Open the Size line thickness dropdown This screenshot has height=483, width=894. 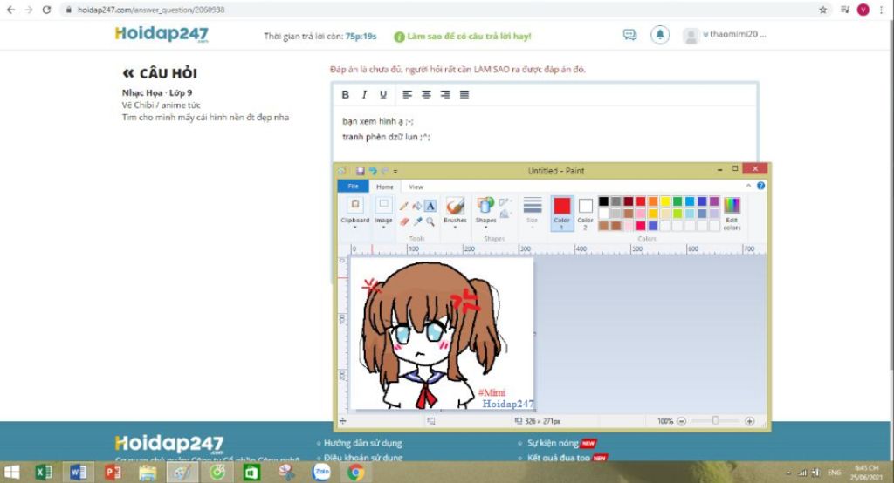pyautogui.click(x=532, y=213)
